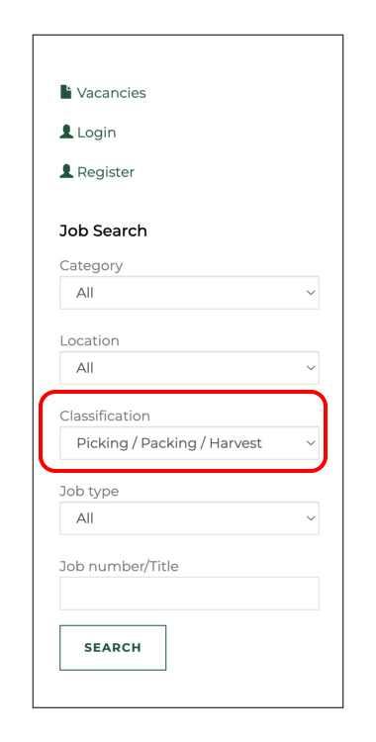The width and height of the screenshot is (376, 742).
Task: Expand the Job type dropdown
Action: coord(189,518)
